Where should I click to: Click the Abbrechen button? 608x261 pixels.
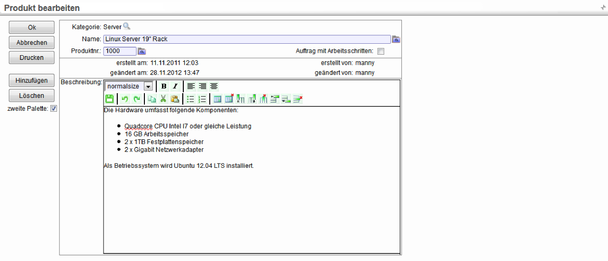pos(32,42)
